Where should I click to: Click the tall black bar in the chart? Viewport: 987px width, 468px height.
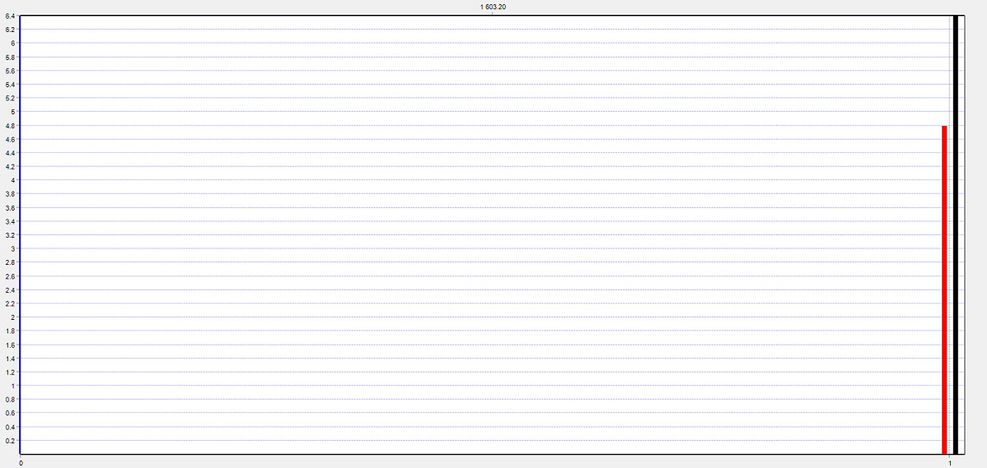(955, 234)
